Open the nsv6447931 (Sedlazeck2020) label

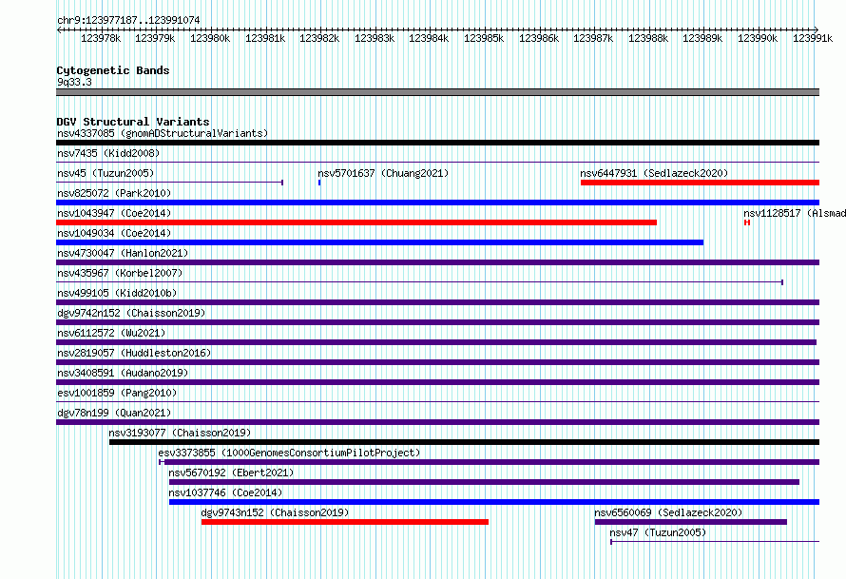click(x=654, y=173)
